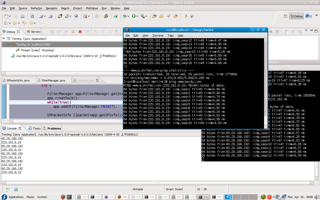This screenshot has width=320, height=200.
Task: Open the New file dropdown arrow
Action: (10, 16)
